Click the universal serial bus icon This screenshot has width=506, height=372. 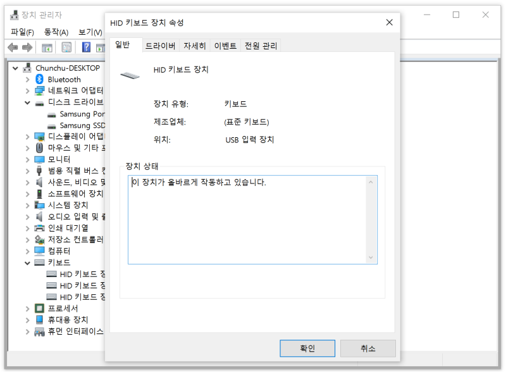(39, 171)
